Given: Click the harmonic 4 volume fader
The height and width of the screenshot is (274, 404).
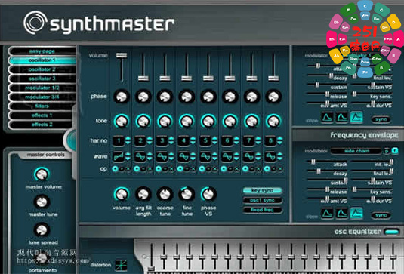Looking at the screenshot, I should pos(187,78).
